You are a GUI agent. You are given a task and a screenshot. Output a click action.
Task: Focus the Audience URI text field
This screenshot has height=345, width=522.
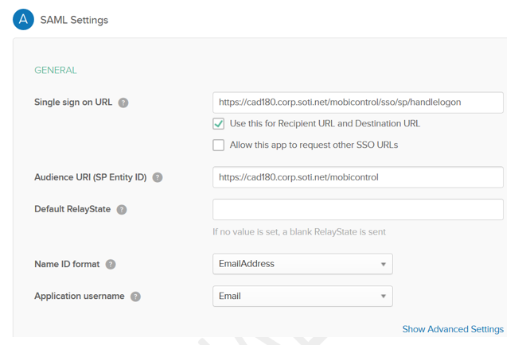[x=357, y=177]
